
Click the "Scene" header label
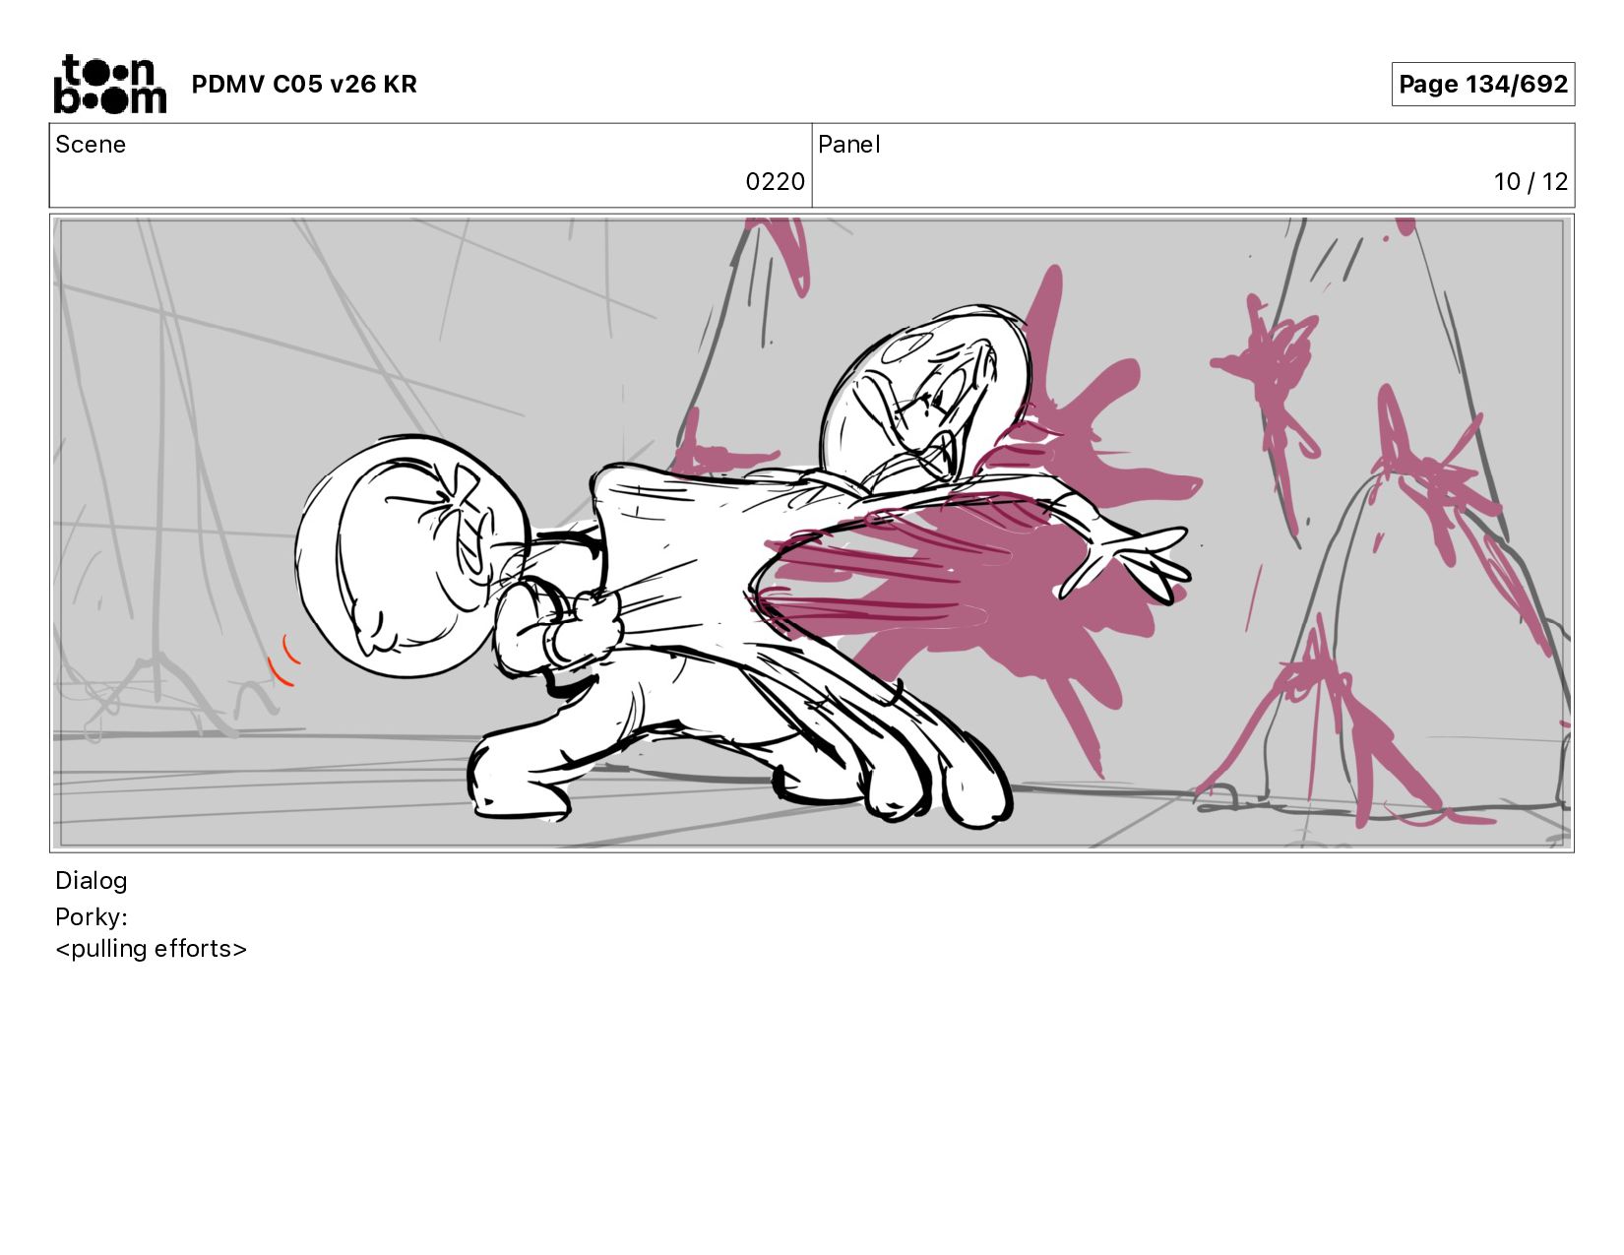(x=91, y=145)
